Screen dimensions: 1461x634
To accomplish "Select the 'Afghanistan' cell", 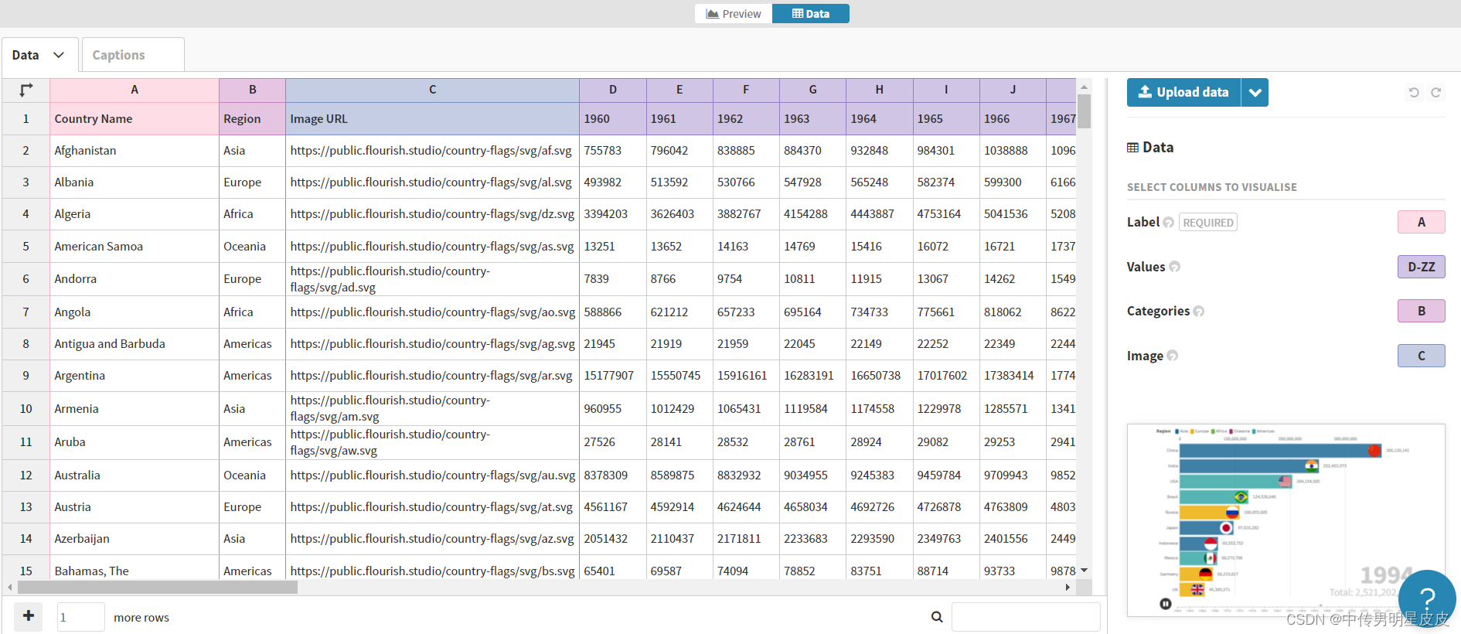I will pos(135,151).
